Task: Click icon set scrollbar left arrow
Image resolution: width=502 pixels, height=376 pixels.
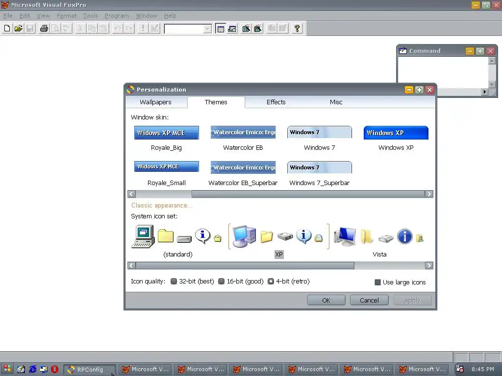Action: (131, 266)
